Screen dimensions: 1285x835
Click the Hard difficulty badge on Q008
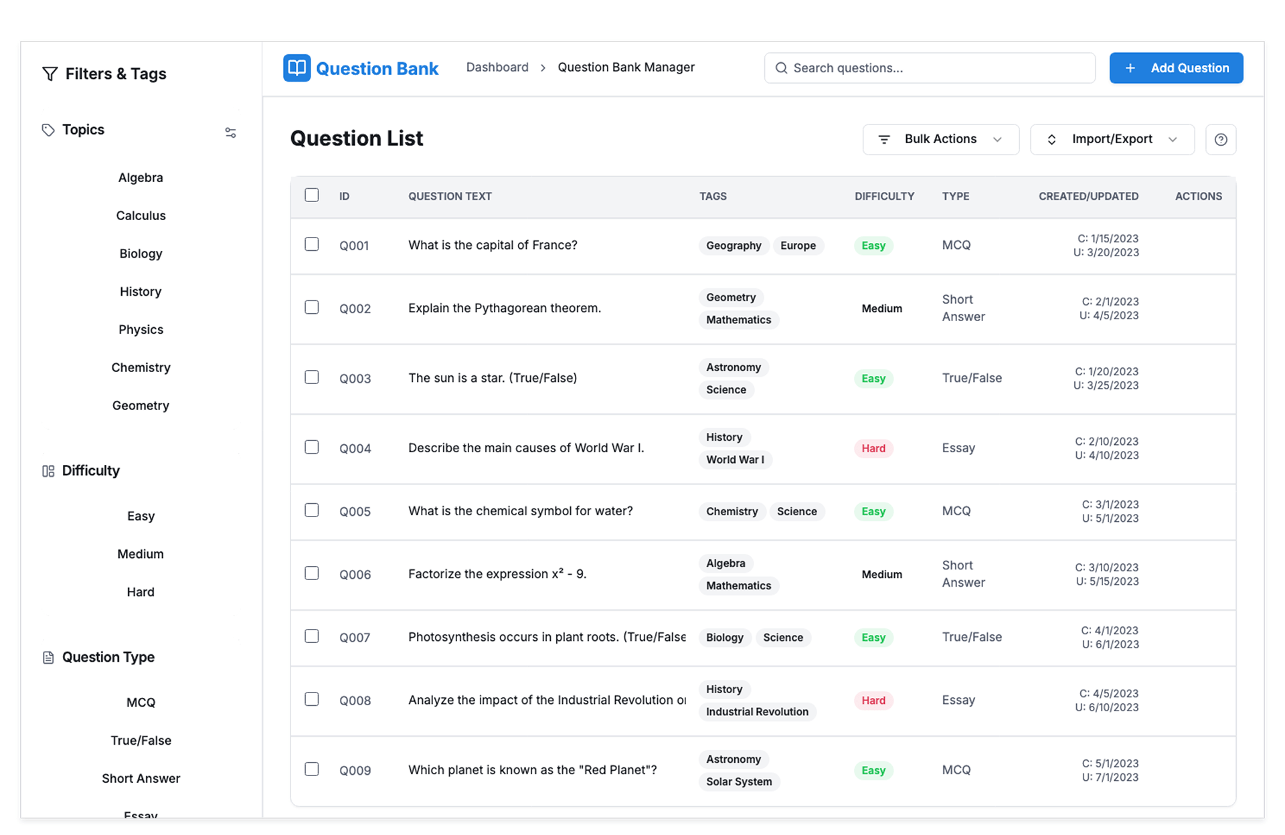coord(873,701)
